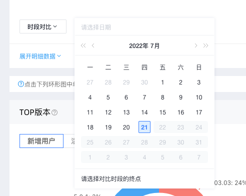Select date 16 in calendar
The width and height of the screenshot is (246, 196).
180,112
